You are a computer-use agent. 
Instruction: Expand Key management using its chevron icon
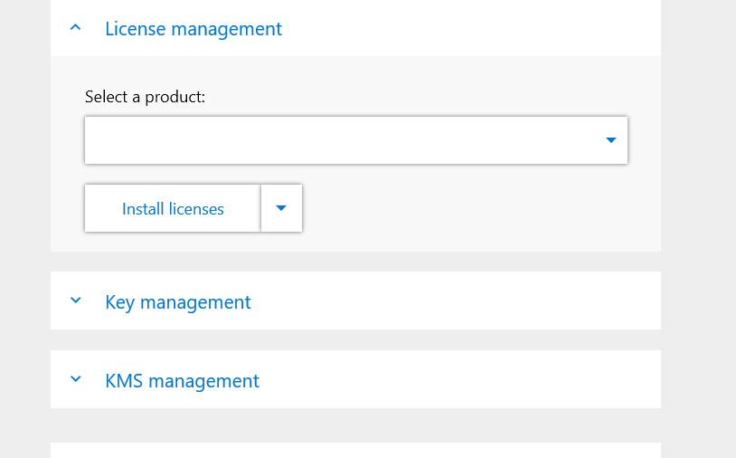75,301
